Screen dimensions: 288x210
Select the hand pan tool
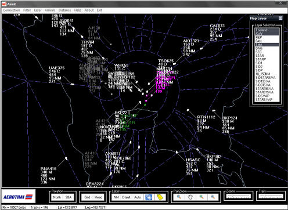[190, 197]
